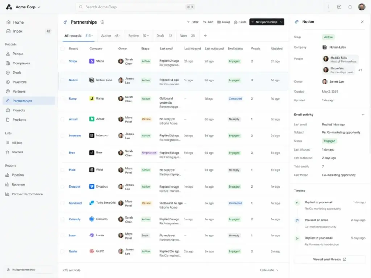
Task: Select the Ramp row checkbox
Action: click(x=62, y=98)
